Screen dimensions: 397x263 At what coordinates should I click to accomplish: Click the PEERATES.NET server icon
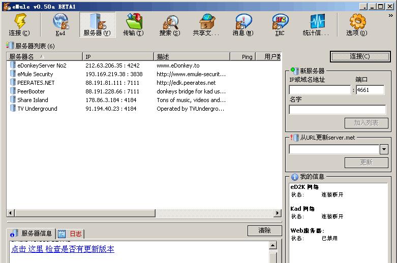point(13,82)
